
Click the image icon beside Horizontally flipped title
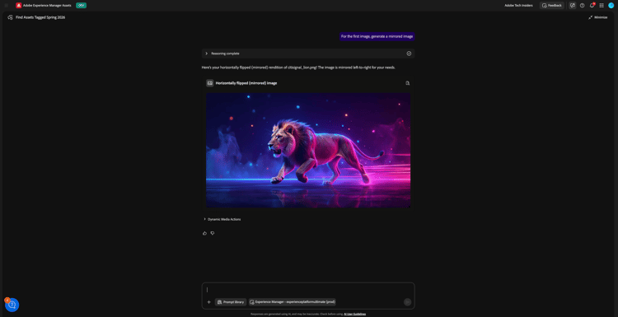[x=209, y=83]
